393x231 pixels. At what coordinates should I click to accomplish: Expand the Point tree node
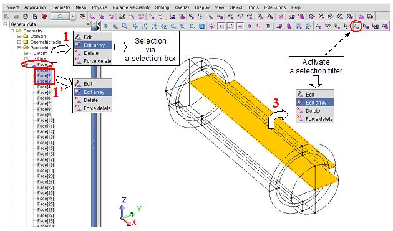coord(26,54)
